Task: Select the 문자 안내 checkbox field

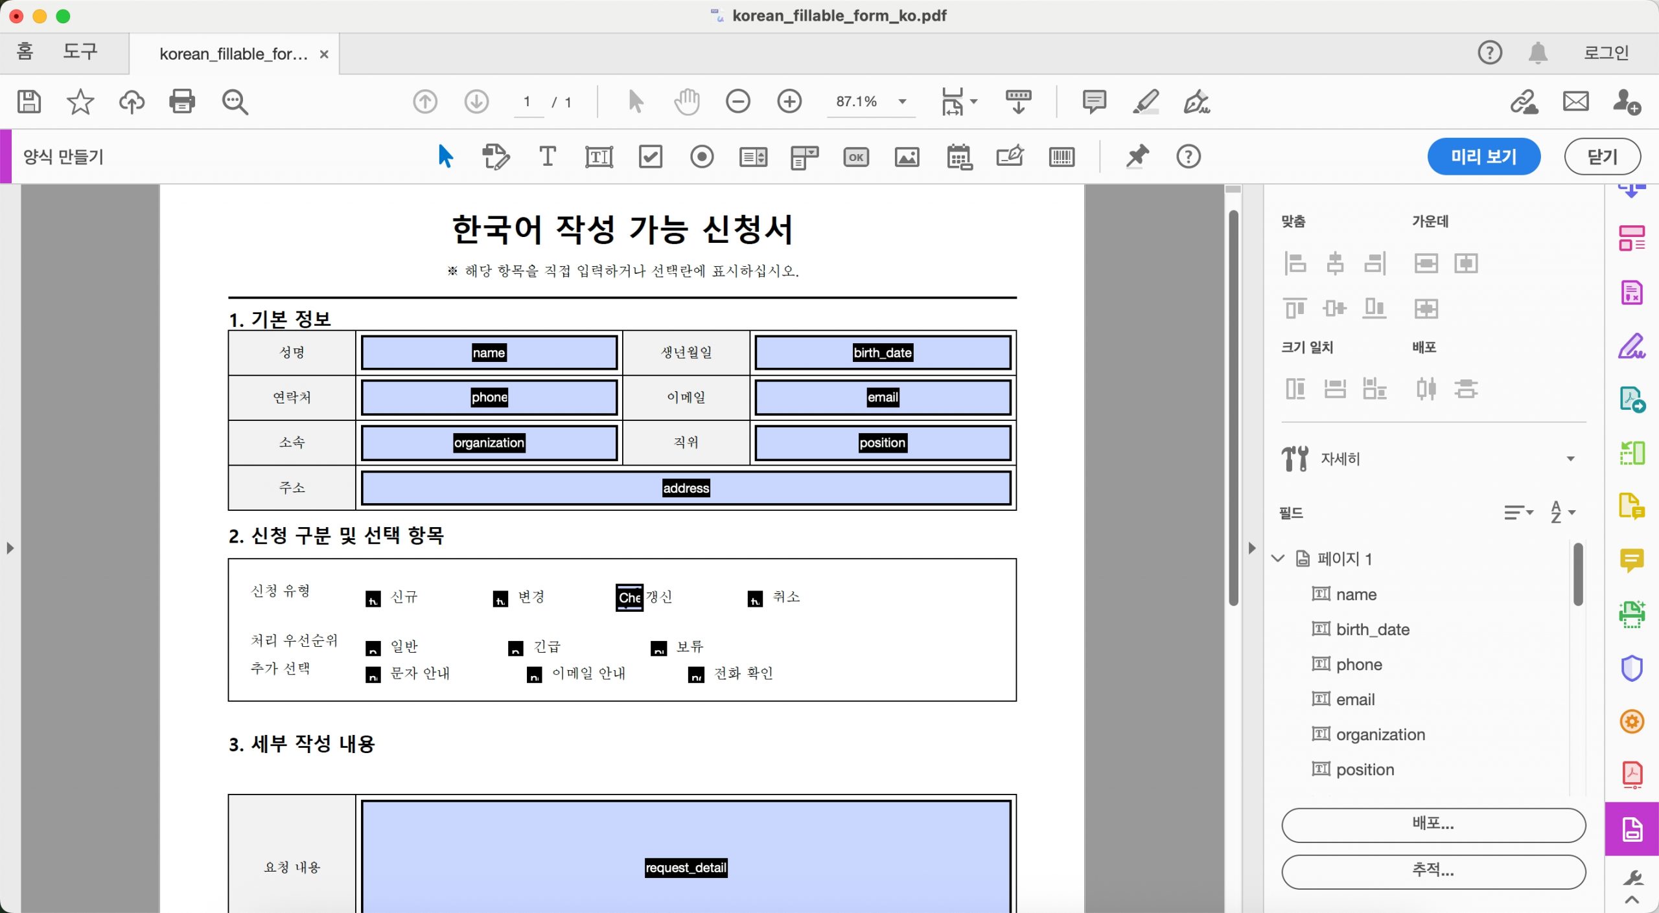Action: (373, 675)
